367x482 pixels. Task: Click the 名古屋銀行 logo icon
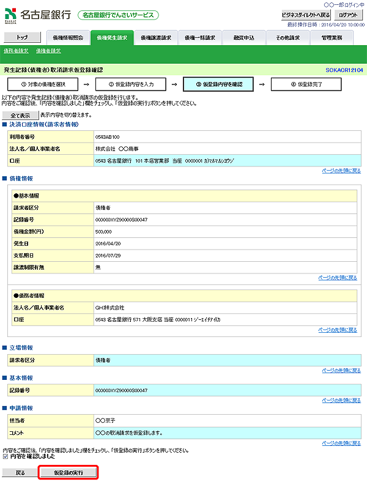pyautogui.click(x=10, y=15)
